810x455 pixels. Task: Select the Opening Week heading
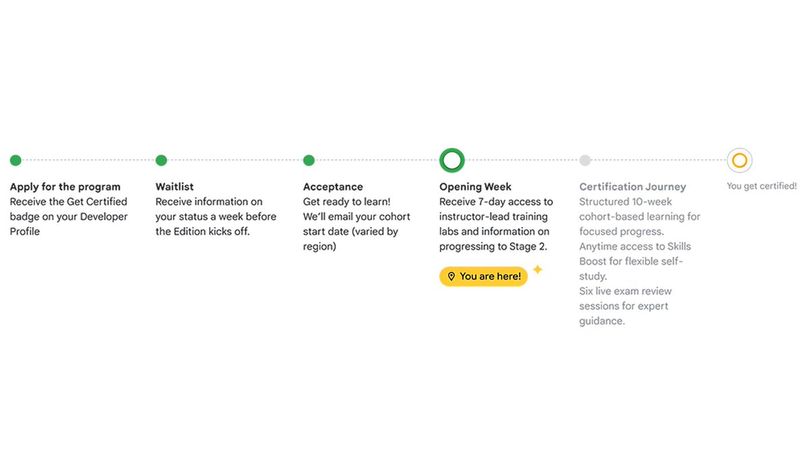[475, 187]
